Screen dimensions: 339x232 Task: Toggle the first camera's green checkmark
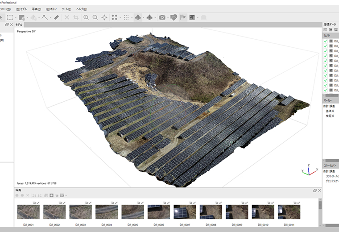(x=326, y=41)
